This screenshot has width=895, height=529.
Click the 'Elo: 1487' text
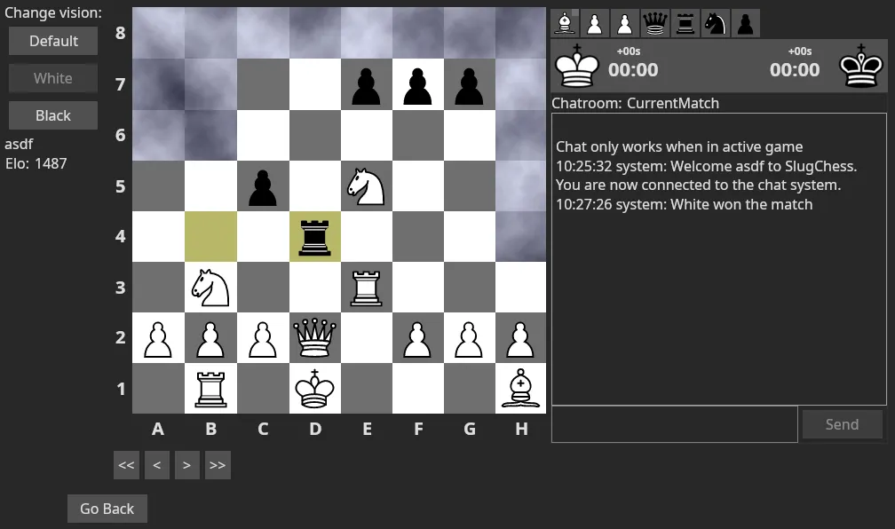(36, 164)
